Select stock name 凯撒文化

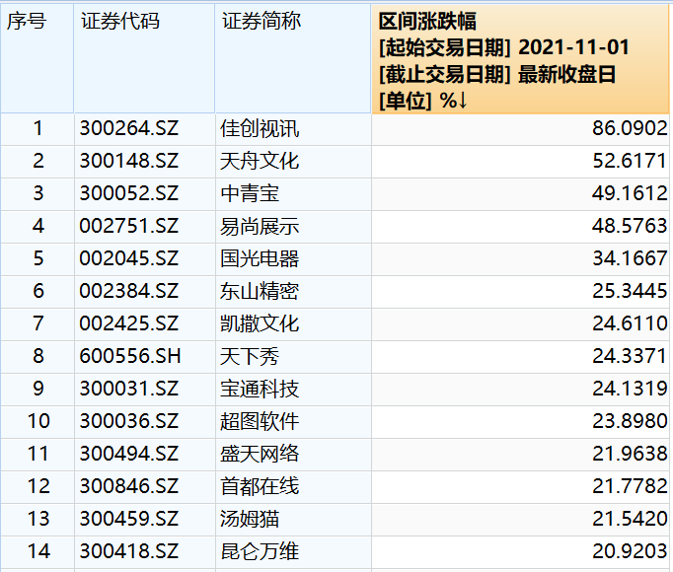pos(260,323)
